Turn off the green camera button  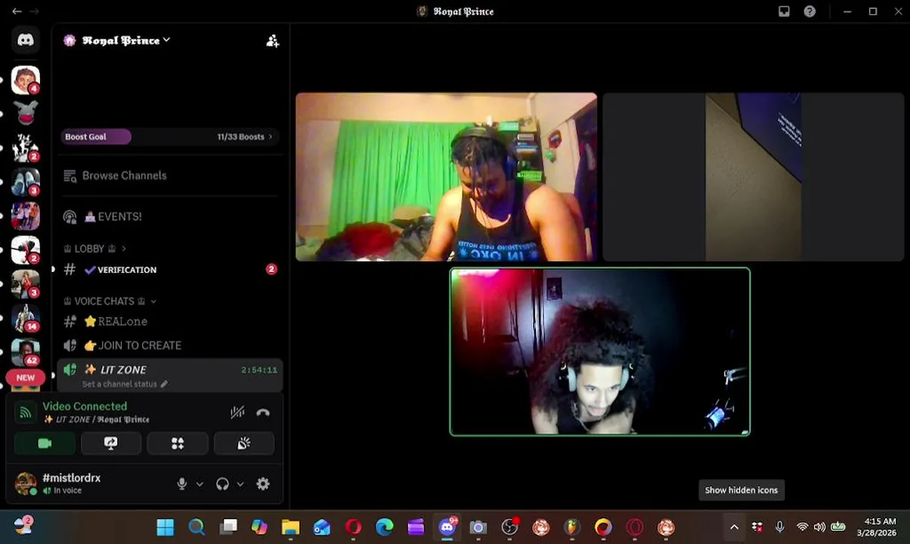click(45, 444)
